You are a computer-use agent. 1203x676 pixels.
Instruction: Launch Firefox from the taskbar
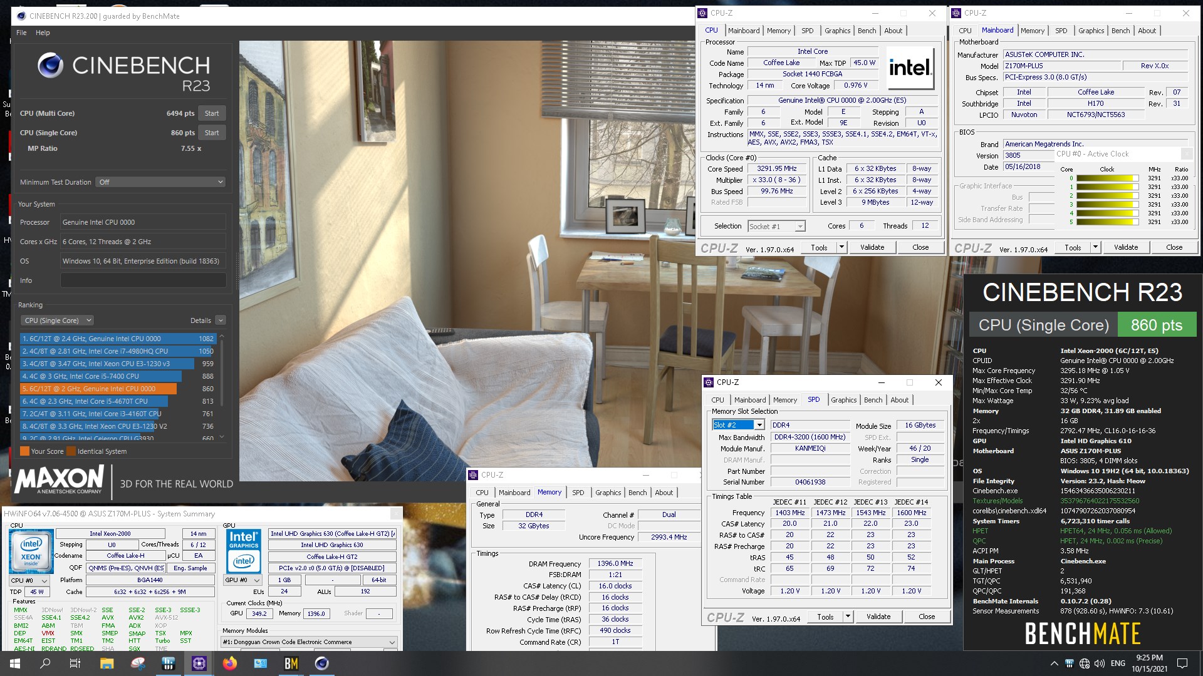pyautogui.click(x=230, y=663)
